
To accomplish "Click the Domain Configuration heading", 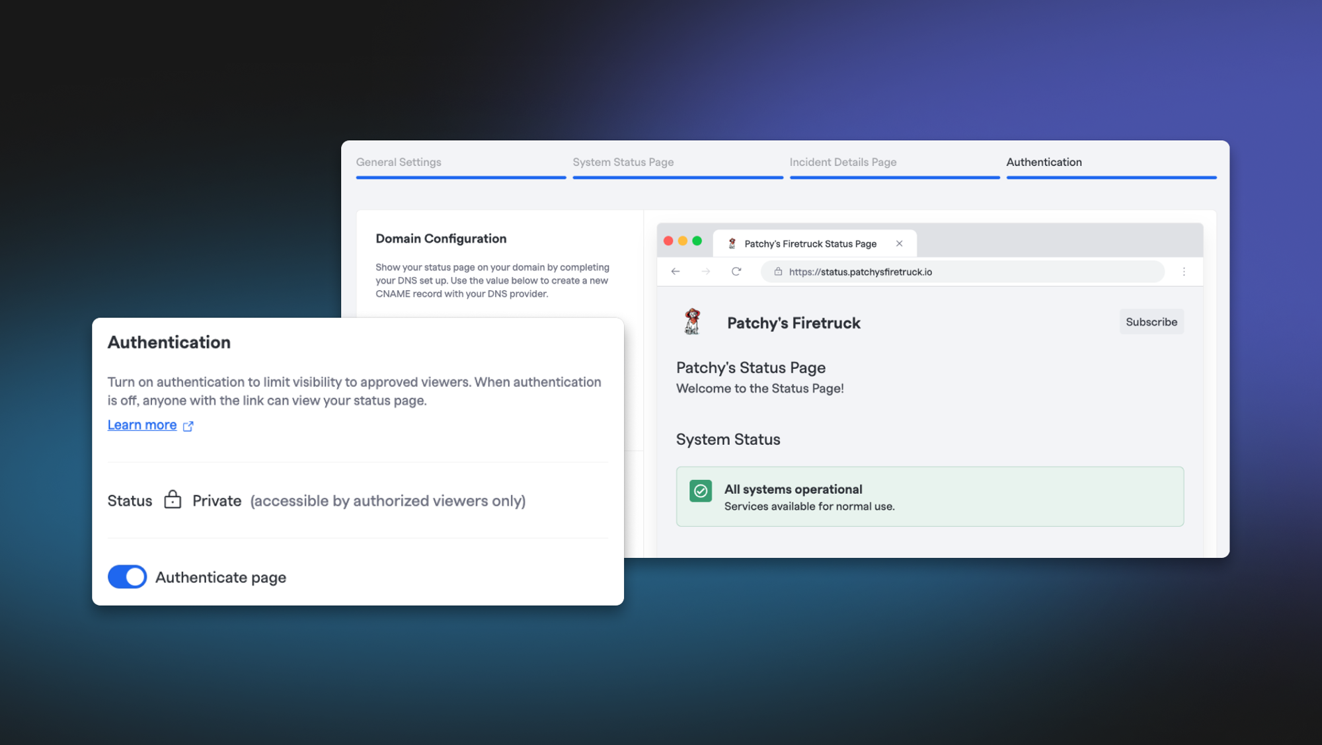I will click(x=441, y=239).
